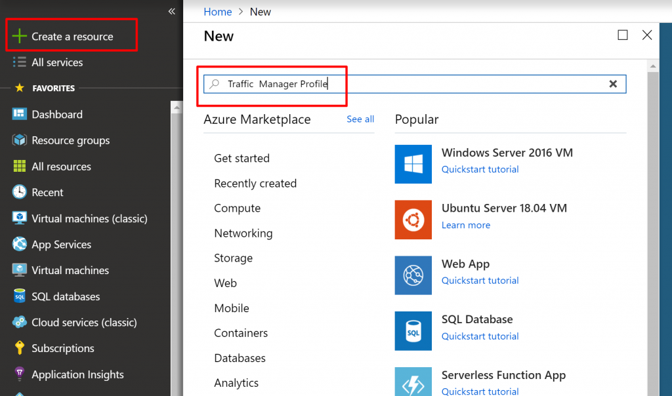The height and width of the screenshot is (396, 672).
Task: Open Windows Server 2016 VM Quickstart tutorial
Action: point(480,169)
